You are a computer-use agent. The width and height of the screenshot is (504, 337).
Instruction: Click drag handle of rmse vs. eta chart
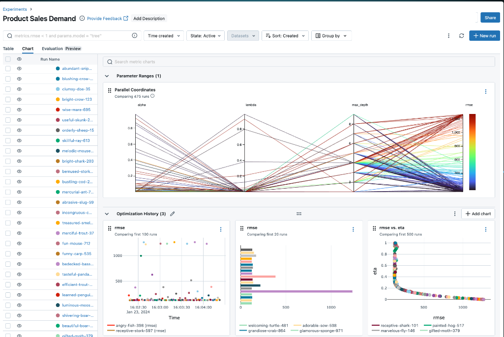click(375, 228)
